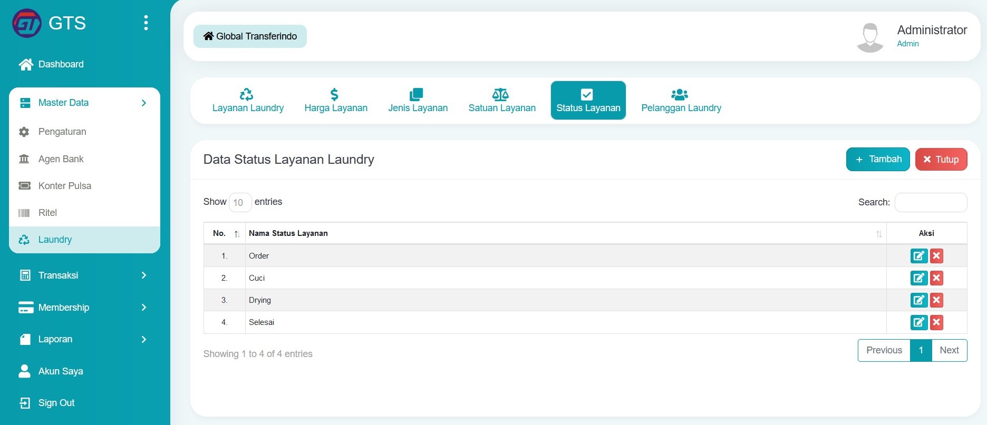Click the Aksi column header
Image resolution: width=987 pixels, height=425 pixels.
pos(926,233)
